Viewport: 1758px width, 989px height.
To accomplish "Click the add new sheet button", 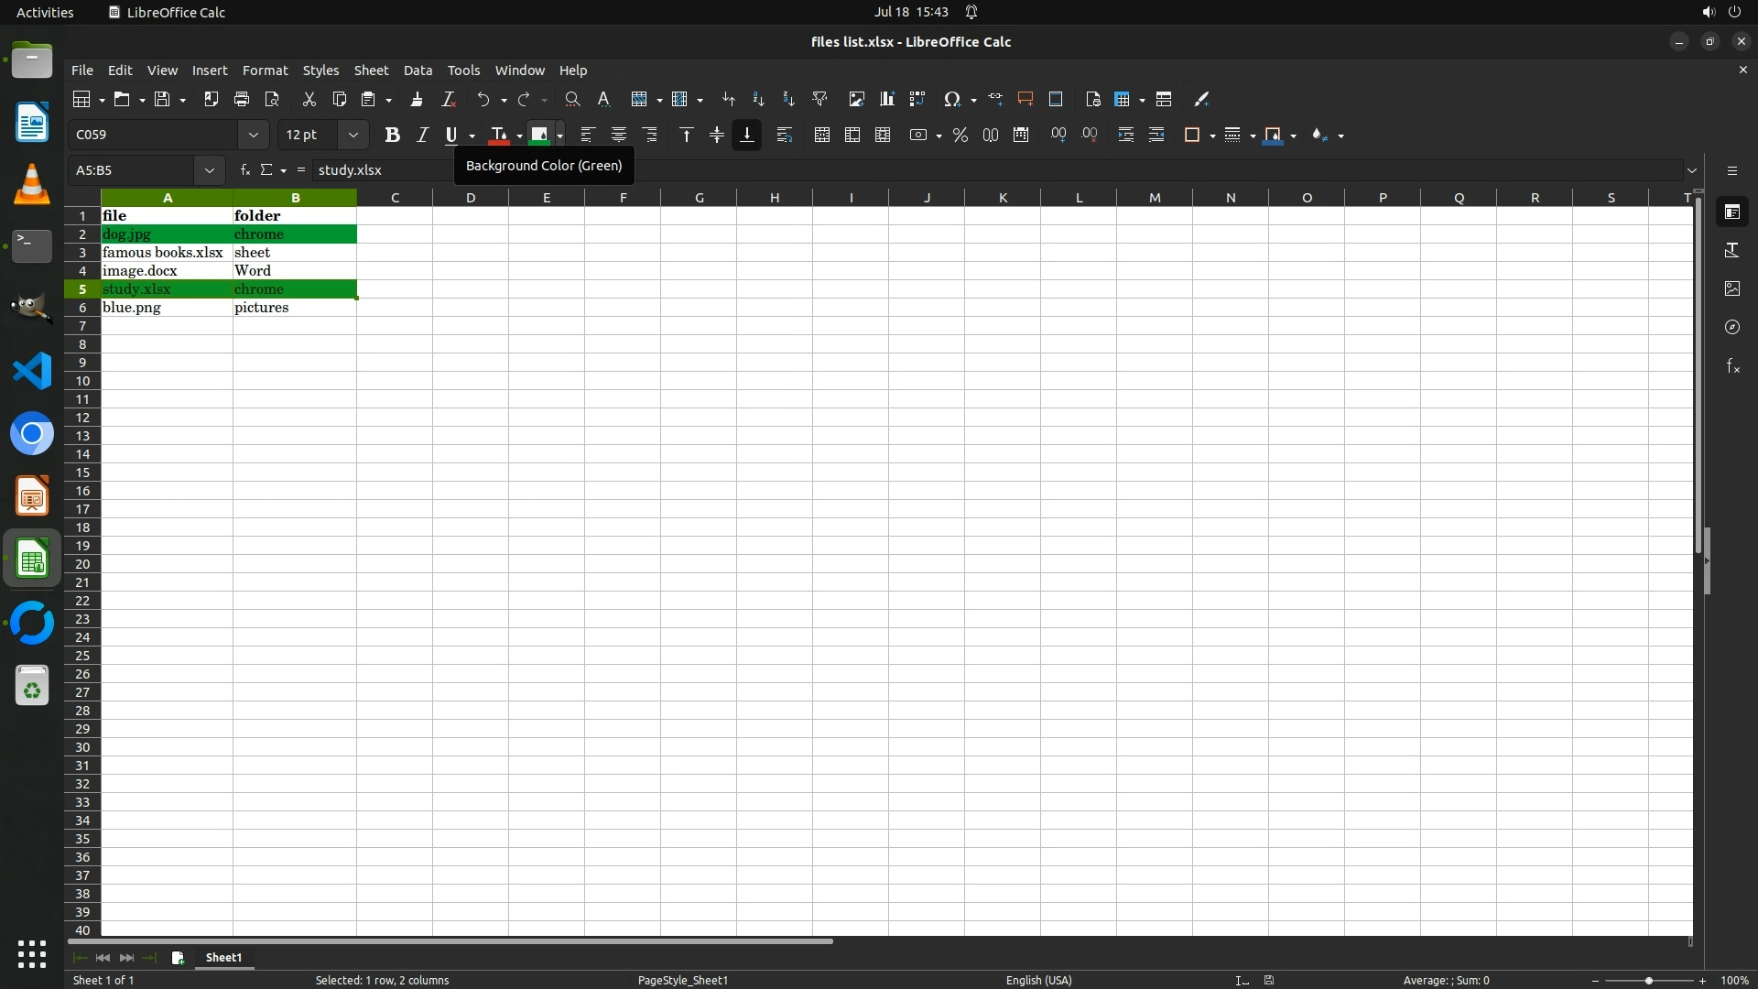I will [178, 958].
